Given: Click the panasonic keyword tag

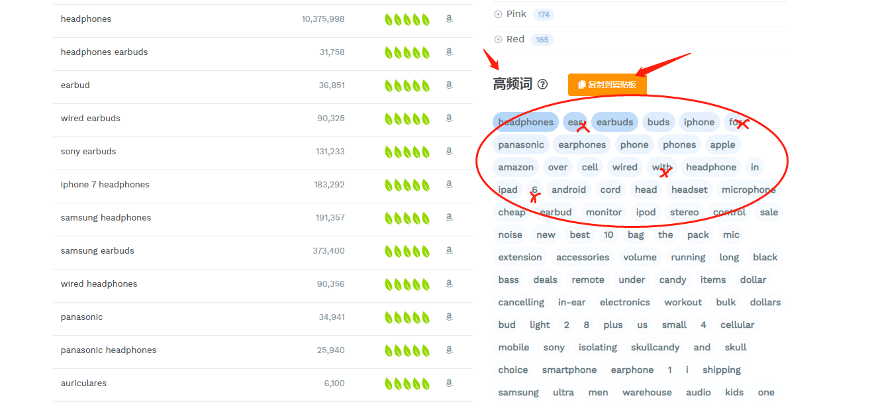Looking at the screenshot, I should point(521,144).
